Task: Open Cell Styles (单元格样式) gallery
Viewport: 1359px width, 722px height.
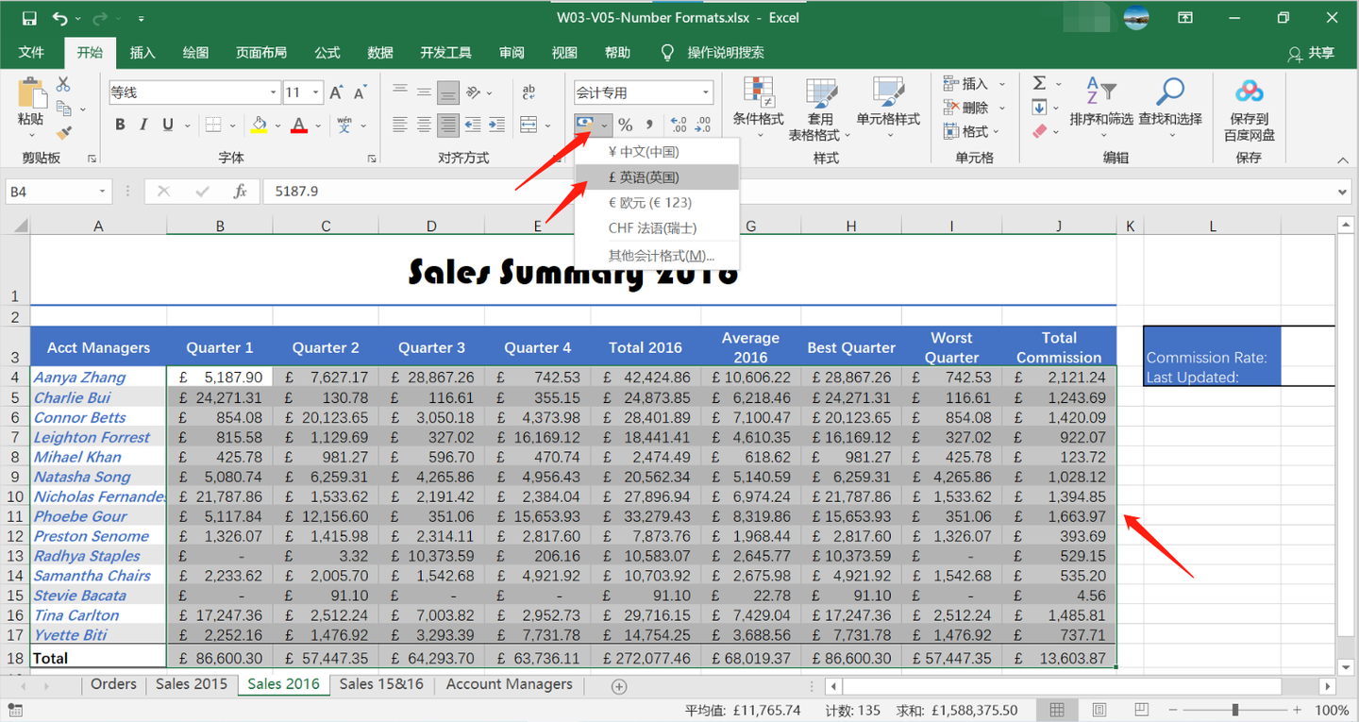Action: point(888,107)
